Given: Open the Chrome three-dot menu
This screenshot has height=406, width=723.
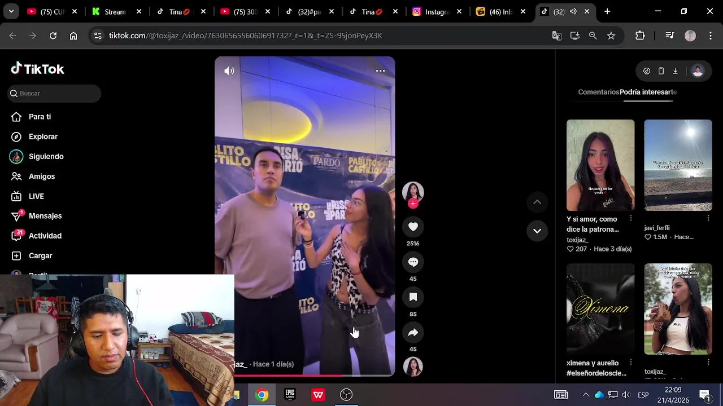Looking at the screenshot, I should (711, 36).
